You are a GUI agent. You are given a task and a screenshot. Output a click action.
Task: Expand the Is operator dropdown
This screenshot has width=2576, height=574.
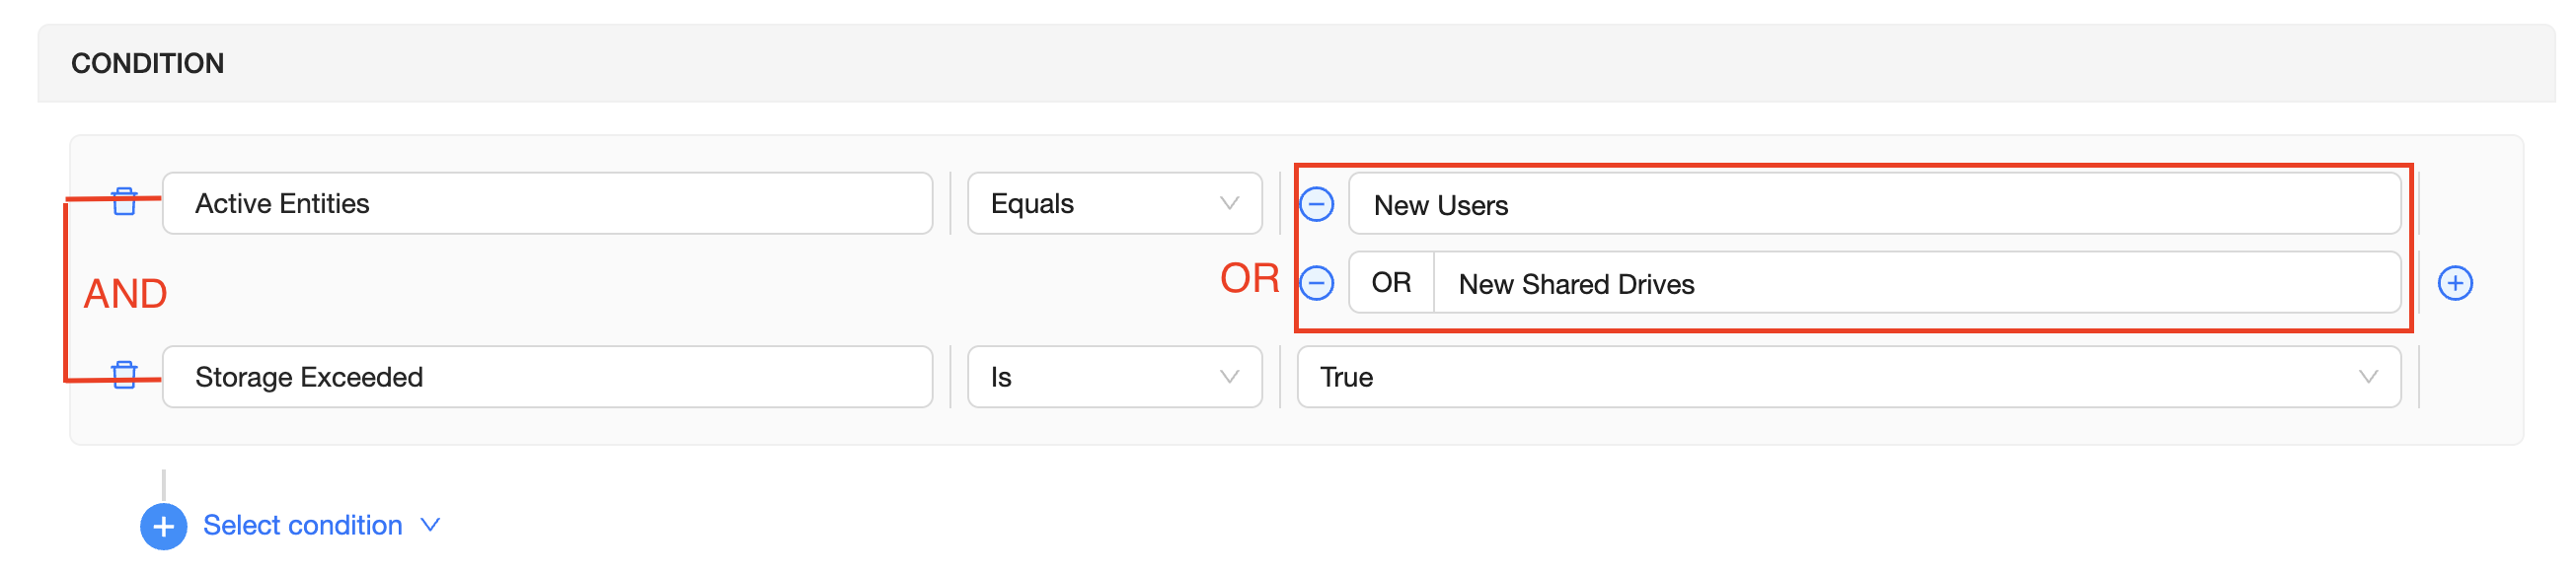coord(1114,377)
